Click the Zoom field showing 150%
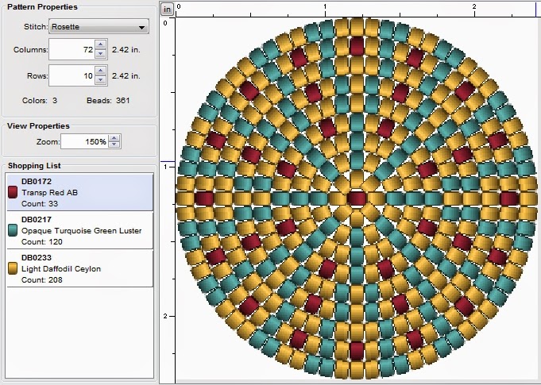Screen dimensions: 541x385 click(84, 141)
